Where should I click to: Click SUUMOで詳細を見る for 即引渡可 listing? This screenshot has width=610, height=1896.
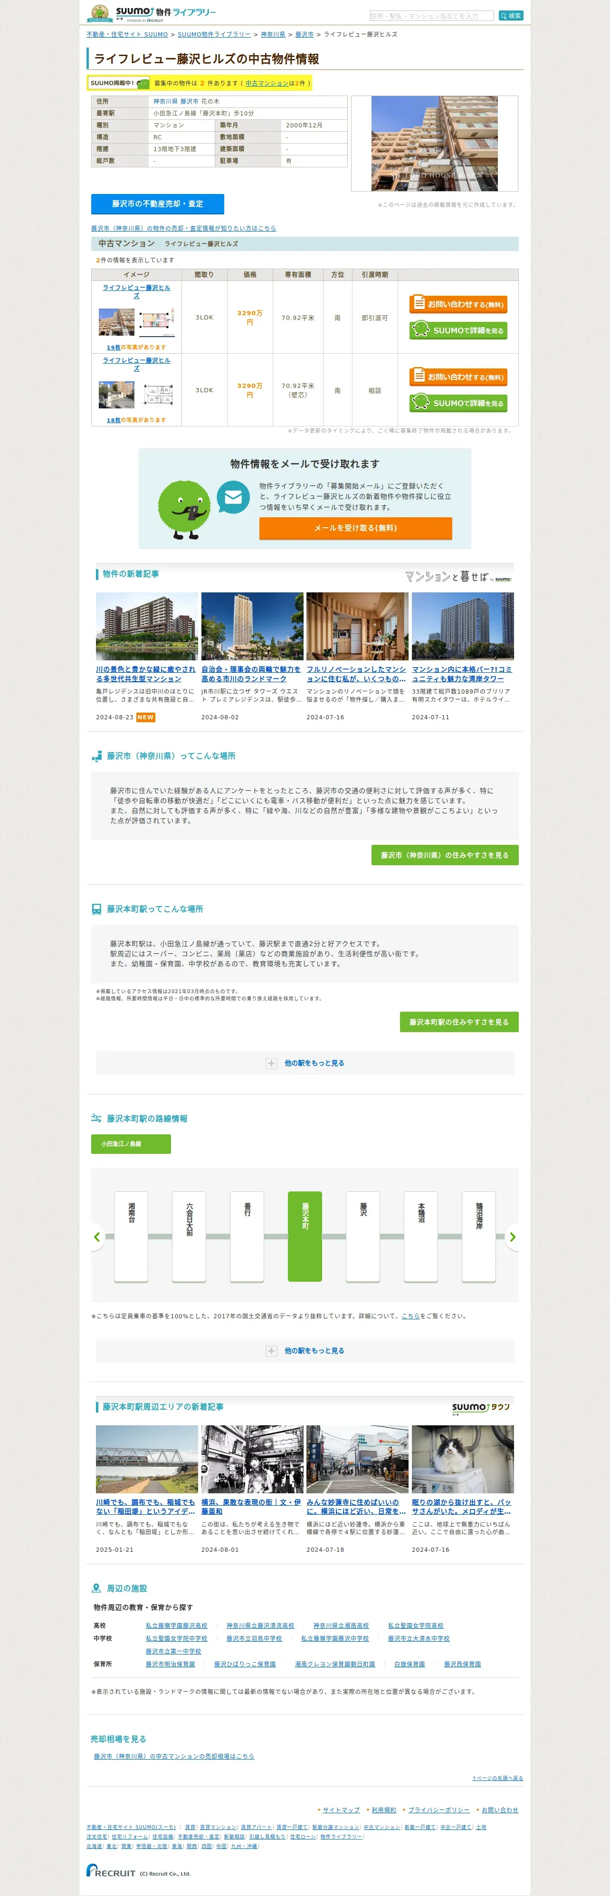pos(458,330)
